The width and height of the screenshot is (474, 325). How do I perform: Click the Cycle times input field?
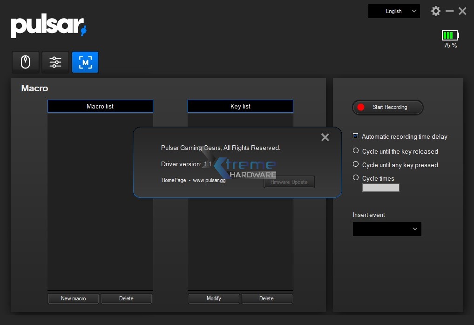380,188
